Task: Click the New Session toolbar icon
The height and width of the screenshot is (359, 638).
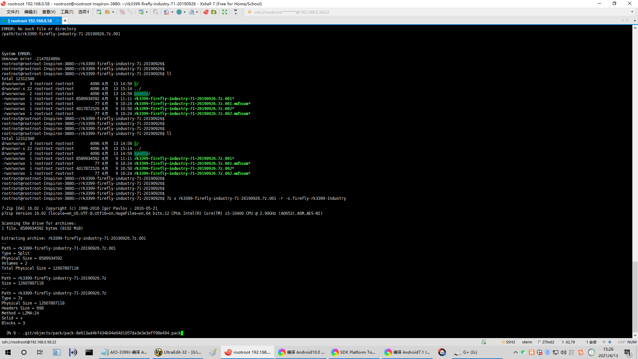Action: [99, 12]
